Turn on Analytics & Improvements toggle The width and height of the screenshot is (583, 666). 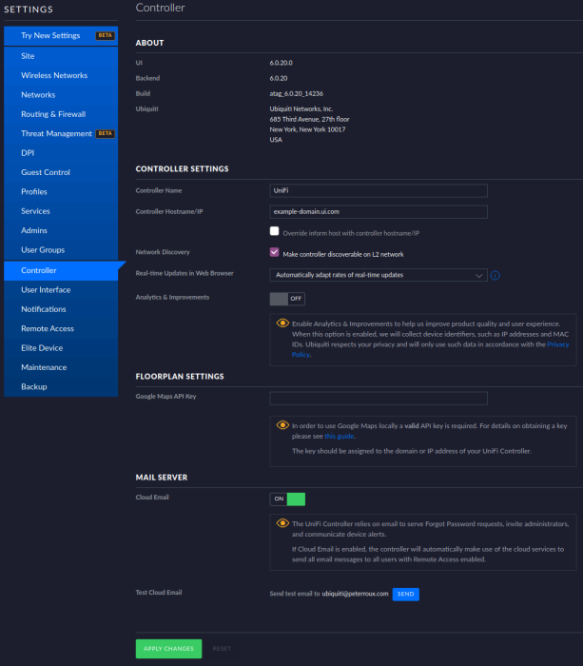(287, 298)
